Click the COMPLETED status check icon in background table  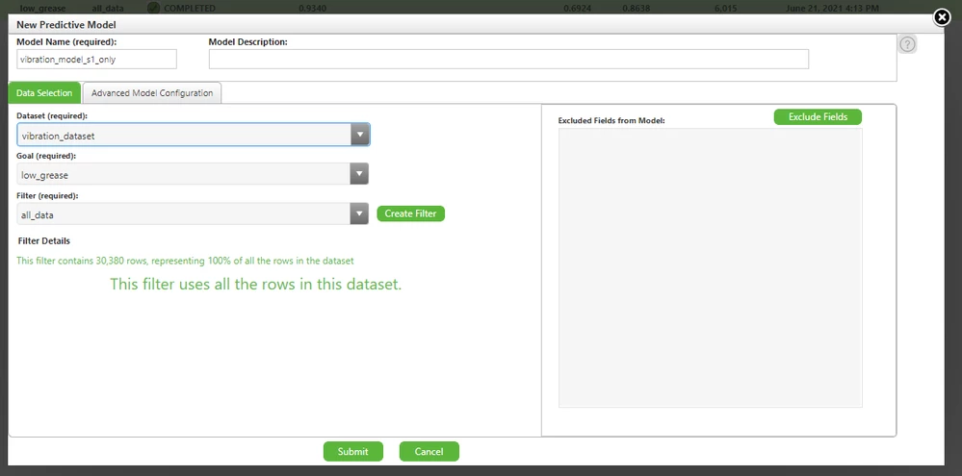click(153, 9)
